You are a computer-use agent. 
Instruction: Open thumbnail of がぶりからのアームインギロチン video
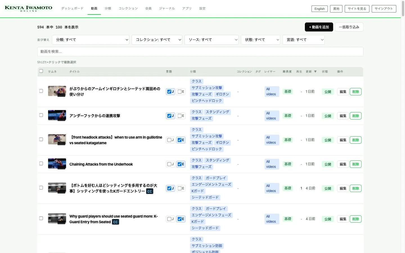(x=57, y=91)
